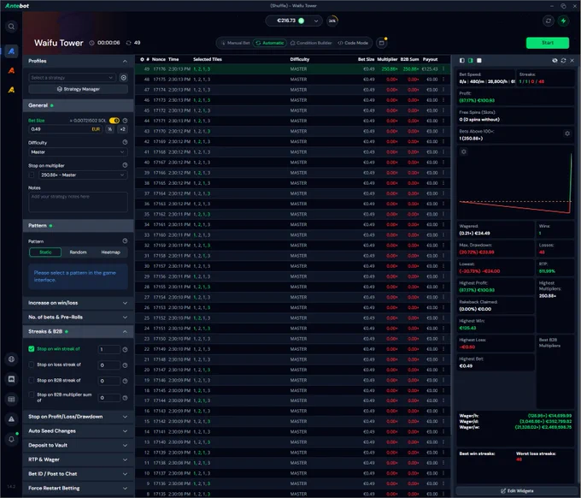Open the window icon beside Code Mode
Screen dimensions: 581x498
(x=382, y=43)
